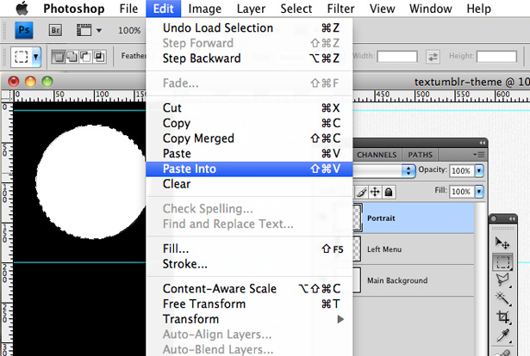530x356 pixels.
Task: Open the zoom level 100% dropdown
Action: point(129,30)
